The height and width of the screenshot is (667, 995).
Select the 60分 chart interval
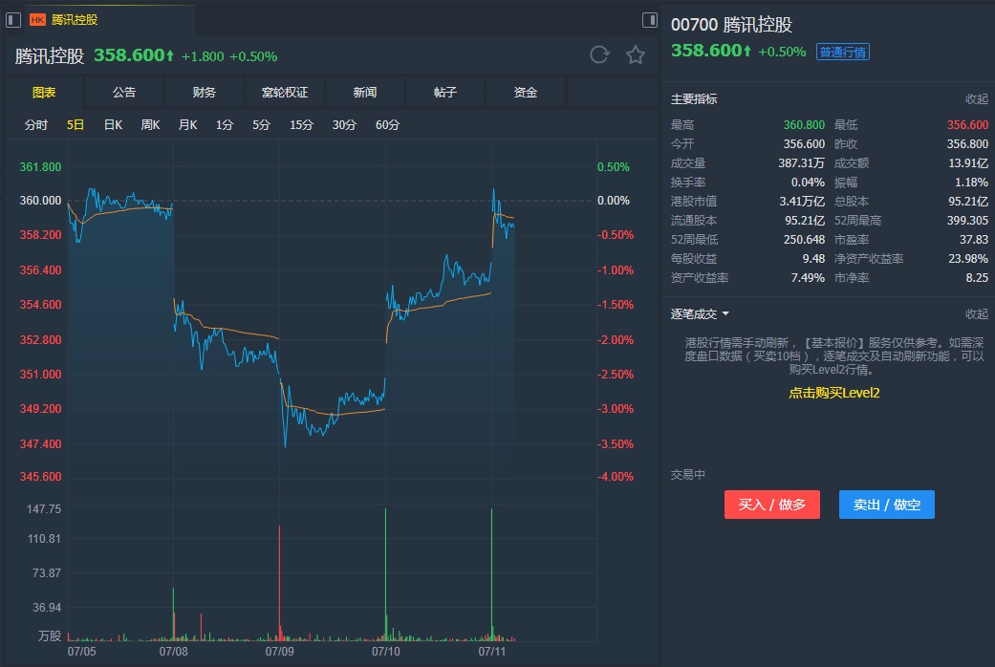tap(388, 125)
